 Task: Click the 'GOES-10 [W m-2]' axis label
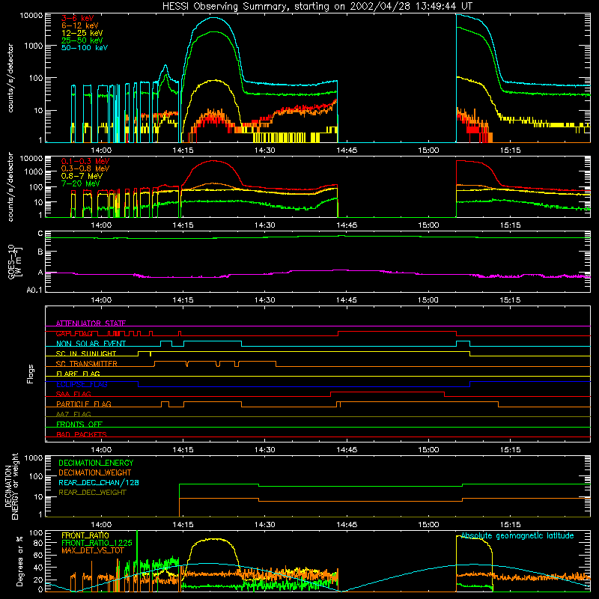pos(15,261)
